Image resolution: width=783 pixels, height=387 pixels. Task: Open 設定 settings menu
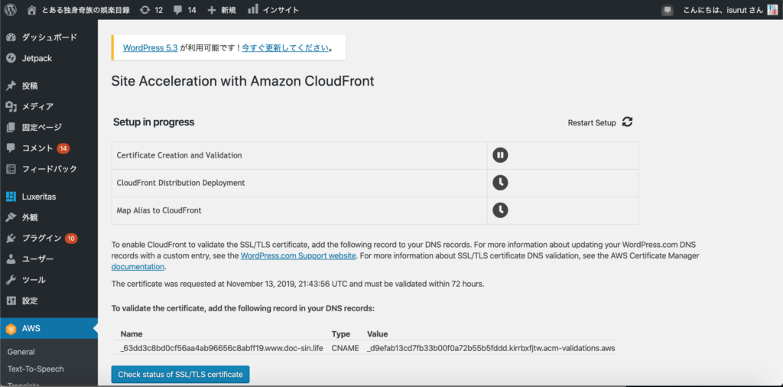coord(49,301)
